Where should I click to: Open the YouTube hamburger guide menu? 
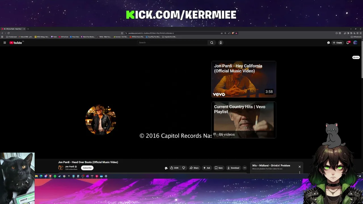tap(5, 42)
